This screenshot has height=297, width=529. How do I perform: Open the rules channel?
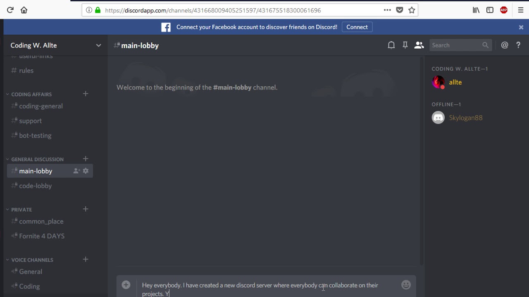coord(50,71)
